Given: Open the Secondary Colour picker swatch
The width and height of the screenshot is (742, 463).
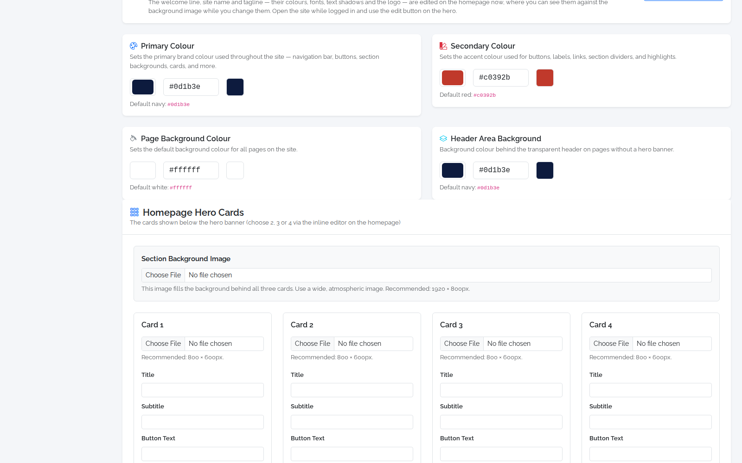Looking at the screenshot, I should [x=453, y=78].
